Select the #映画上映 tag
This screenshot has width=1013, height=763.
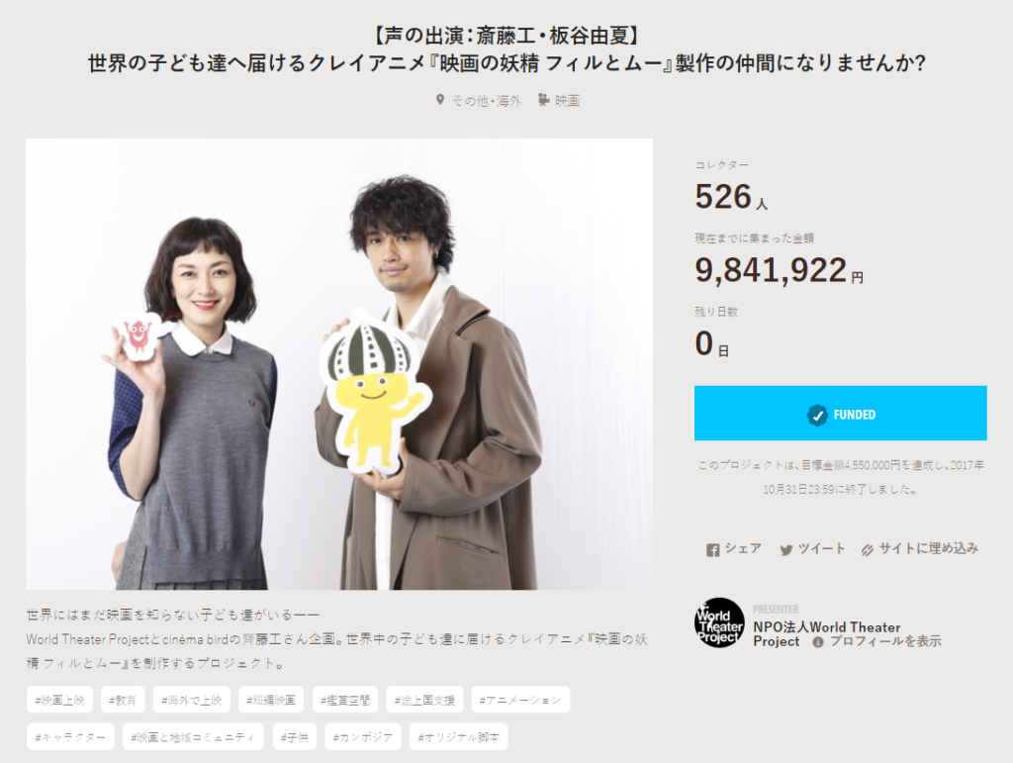[x=59, y=700]
